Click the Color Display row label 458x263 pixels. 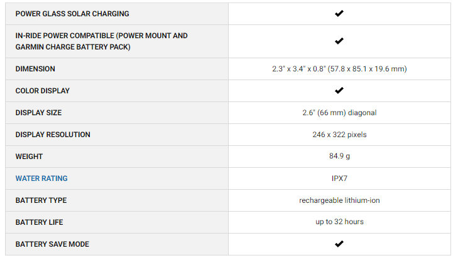pos(43,91)
